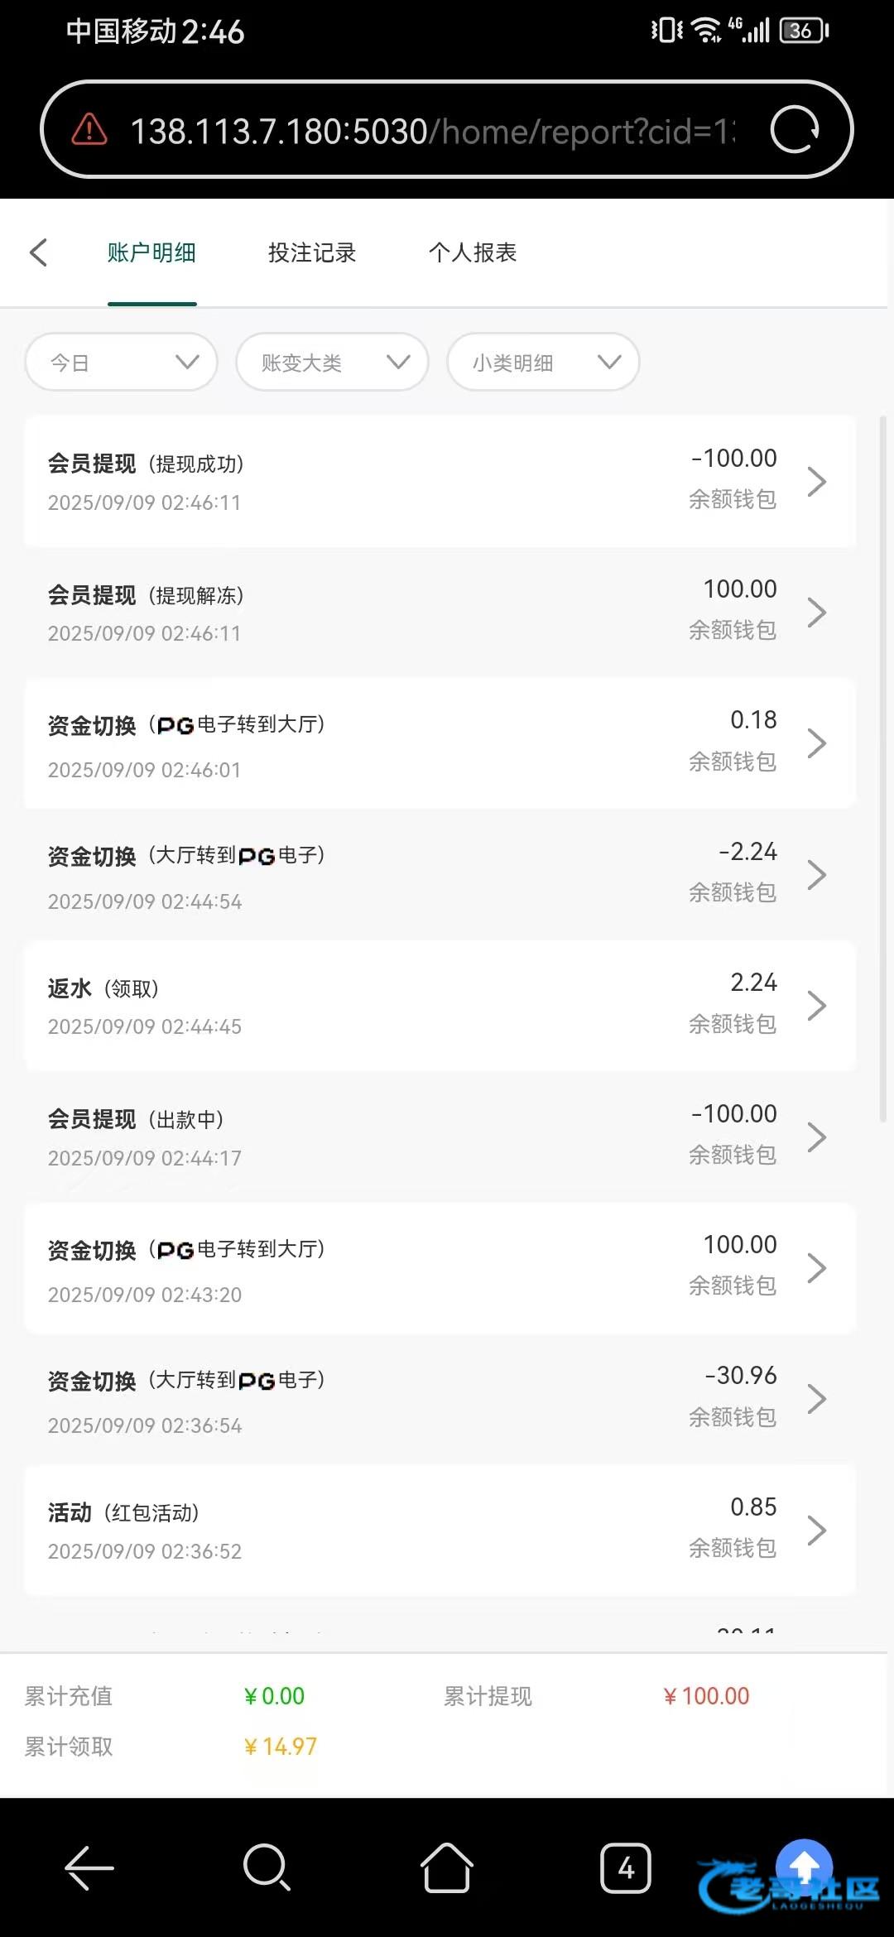Tap the insecure site warning triangle
Viewport: 894px width, 1937px height.
point(89,130)
